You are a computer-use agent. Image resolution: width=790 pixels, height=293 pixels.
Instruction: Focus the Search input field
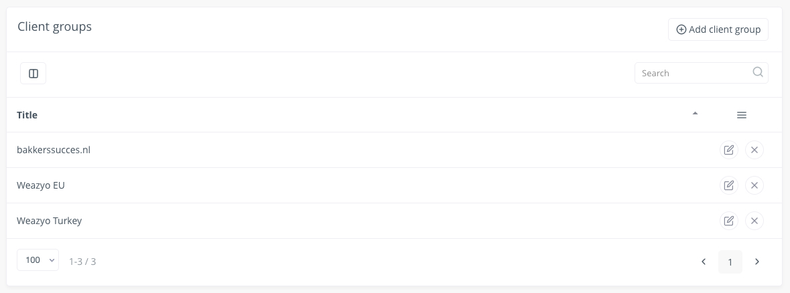pyautogui.click(x=694, y=73)
